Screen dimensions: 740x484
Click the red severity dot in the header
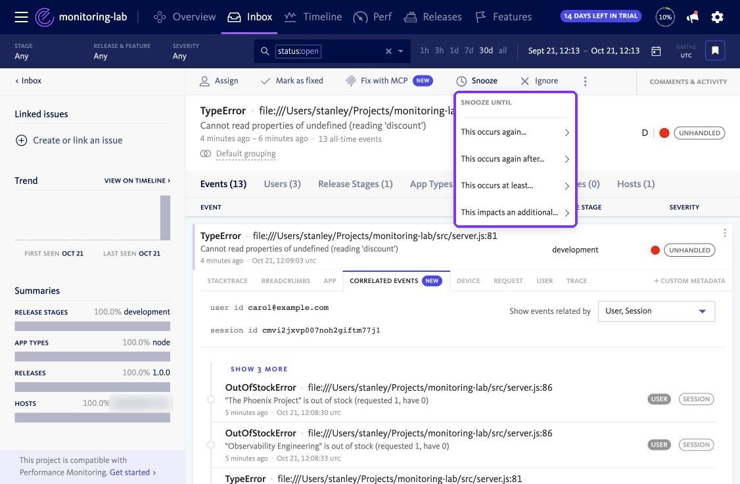tap(664, 133)
